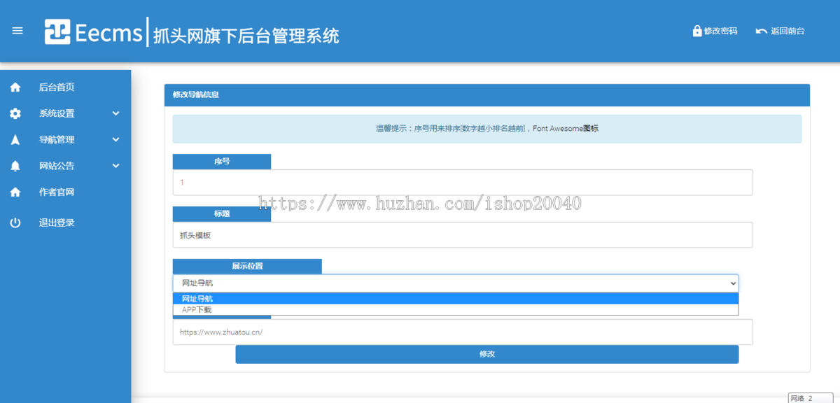
Task: Click the 温馨提示 notice text
Action: pos(487,129)
